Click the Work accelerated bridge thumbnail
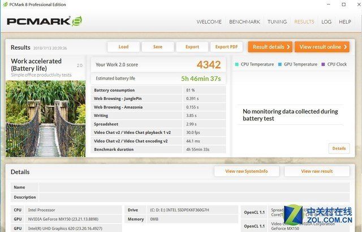Screen dimensions: 362x232 [45, 116]
